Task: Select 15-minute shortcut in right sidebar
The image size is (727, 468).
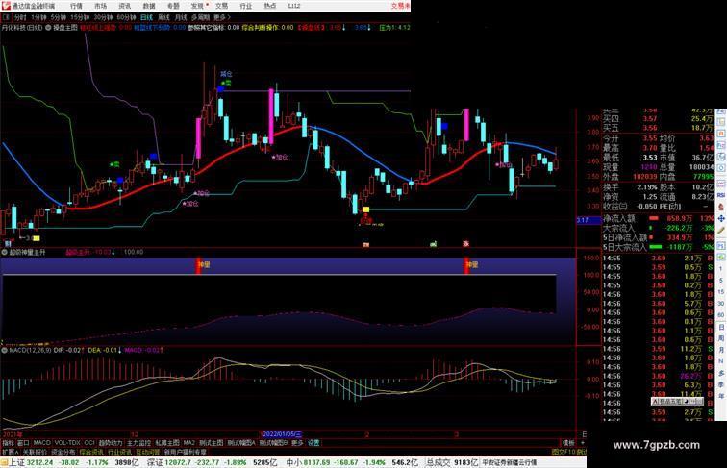Action: click(x=721, y=292)
